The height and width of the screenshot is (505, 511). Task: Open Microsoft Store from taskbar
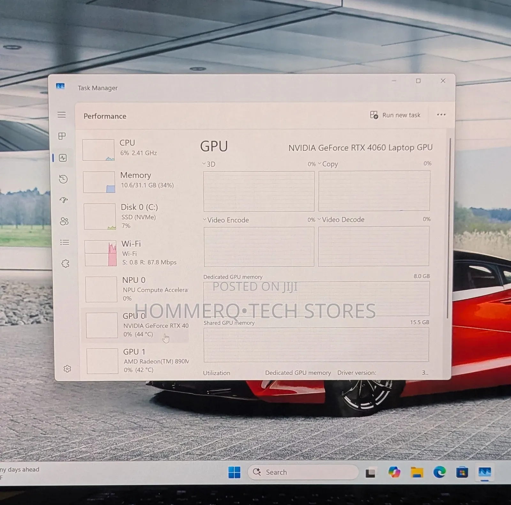[x=462, y=472]
